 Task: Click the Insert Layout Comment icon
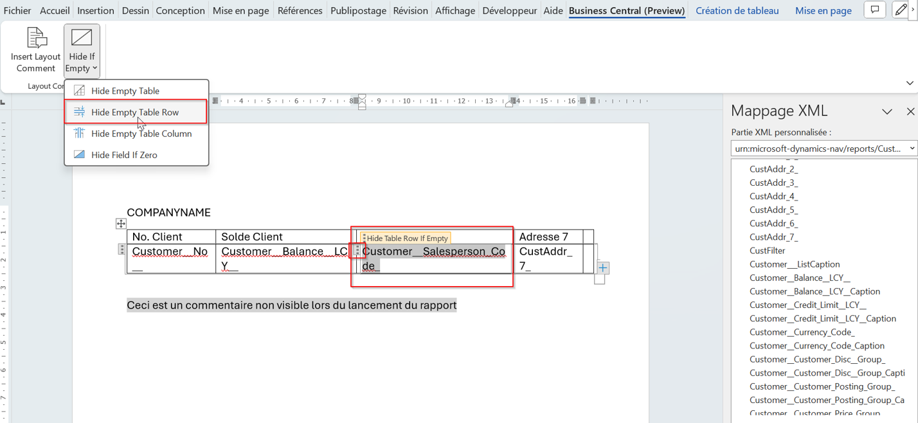(x=35, y=39)
